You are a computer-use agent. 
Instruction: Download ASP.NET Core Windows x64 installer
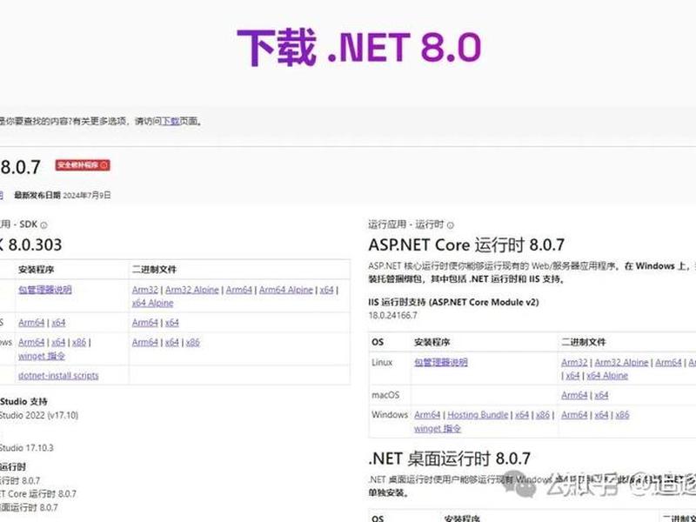(x=522, y=415)
